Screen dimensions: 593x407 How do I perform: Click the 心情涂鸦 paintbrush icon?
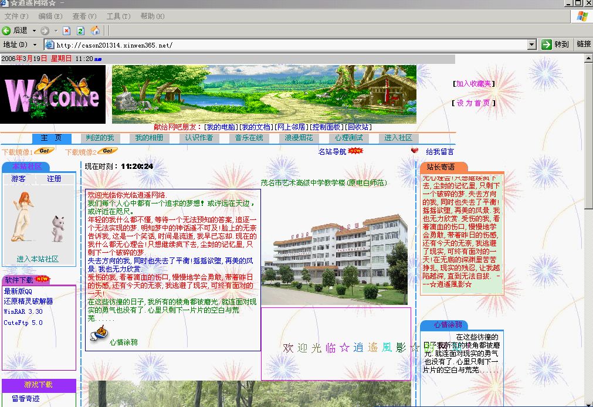tap(99, 334)
